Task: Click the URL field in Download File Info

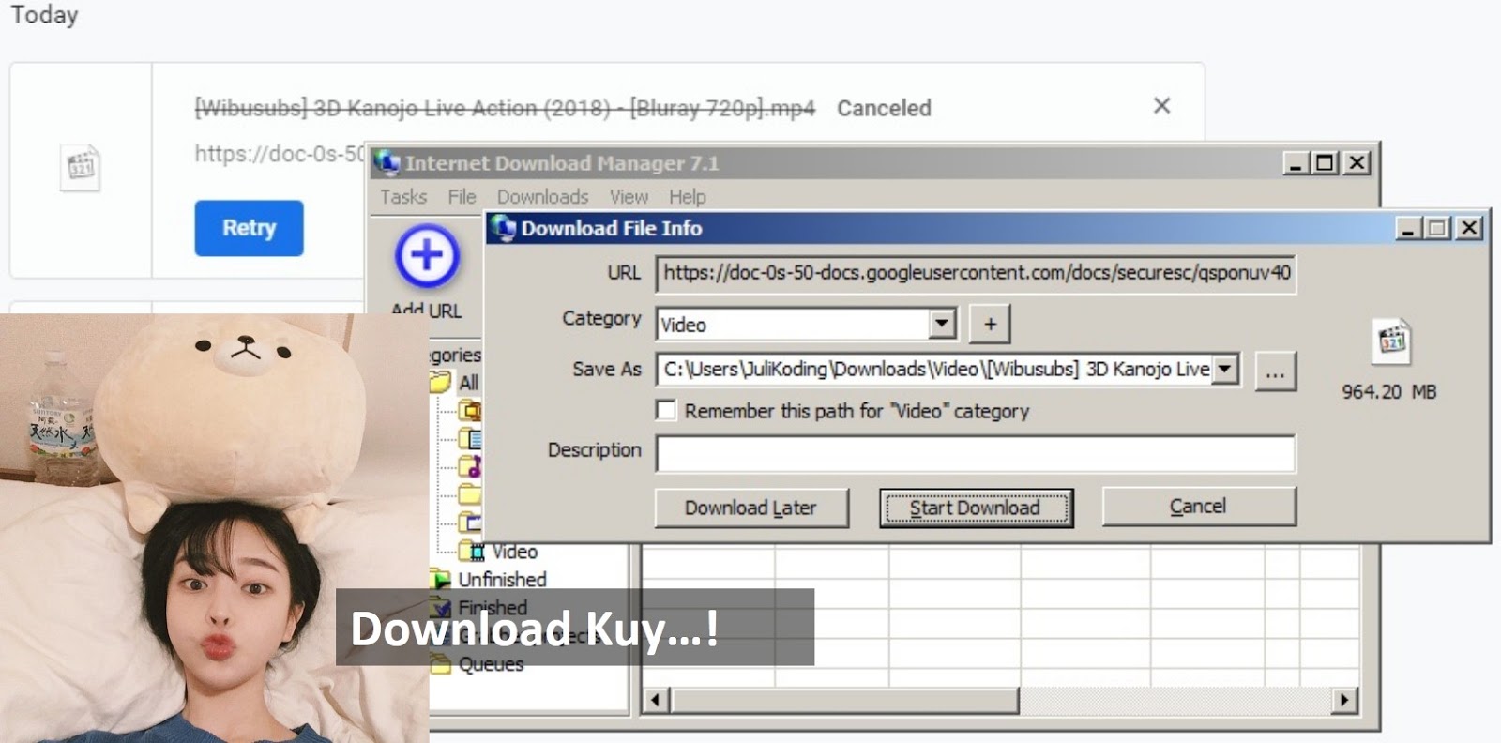Action: [x=976, y=273]
